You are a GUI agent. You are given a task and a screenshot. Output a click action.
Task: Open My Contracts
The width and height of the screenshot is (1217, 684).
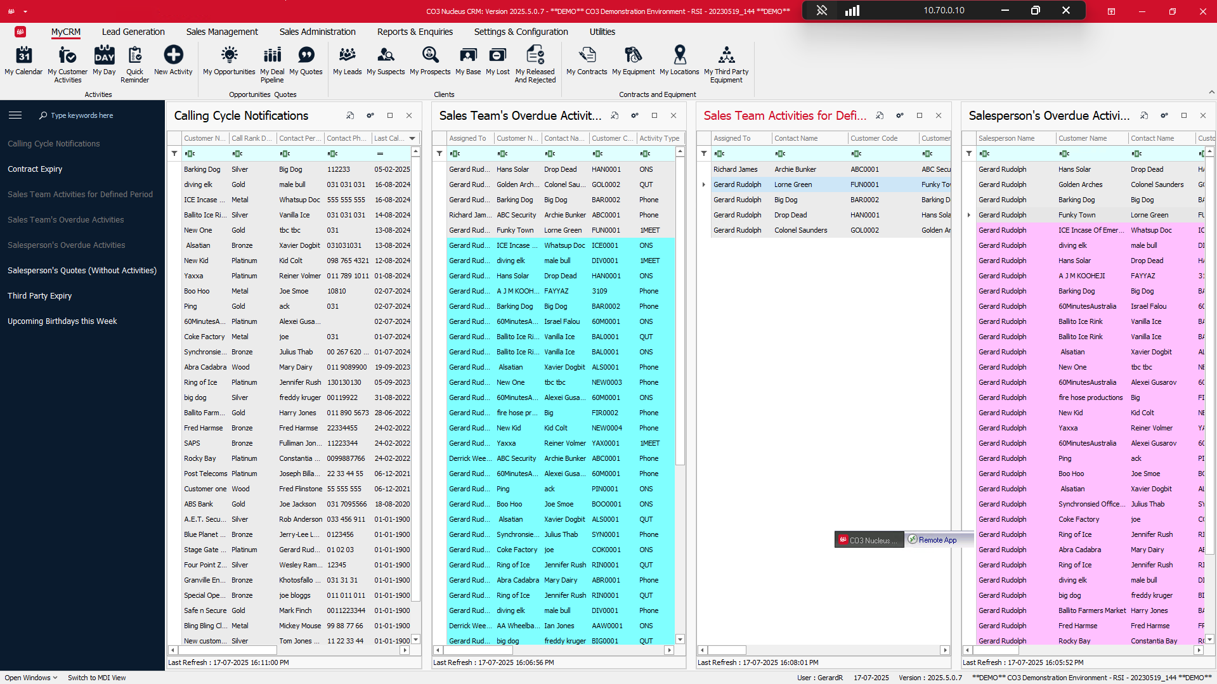point(587,61)
